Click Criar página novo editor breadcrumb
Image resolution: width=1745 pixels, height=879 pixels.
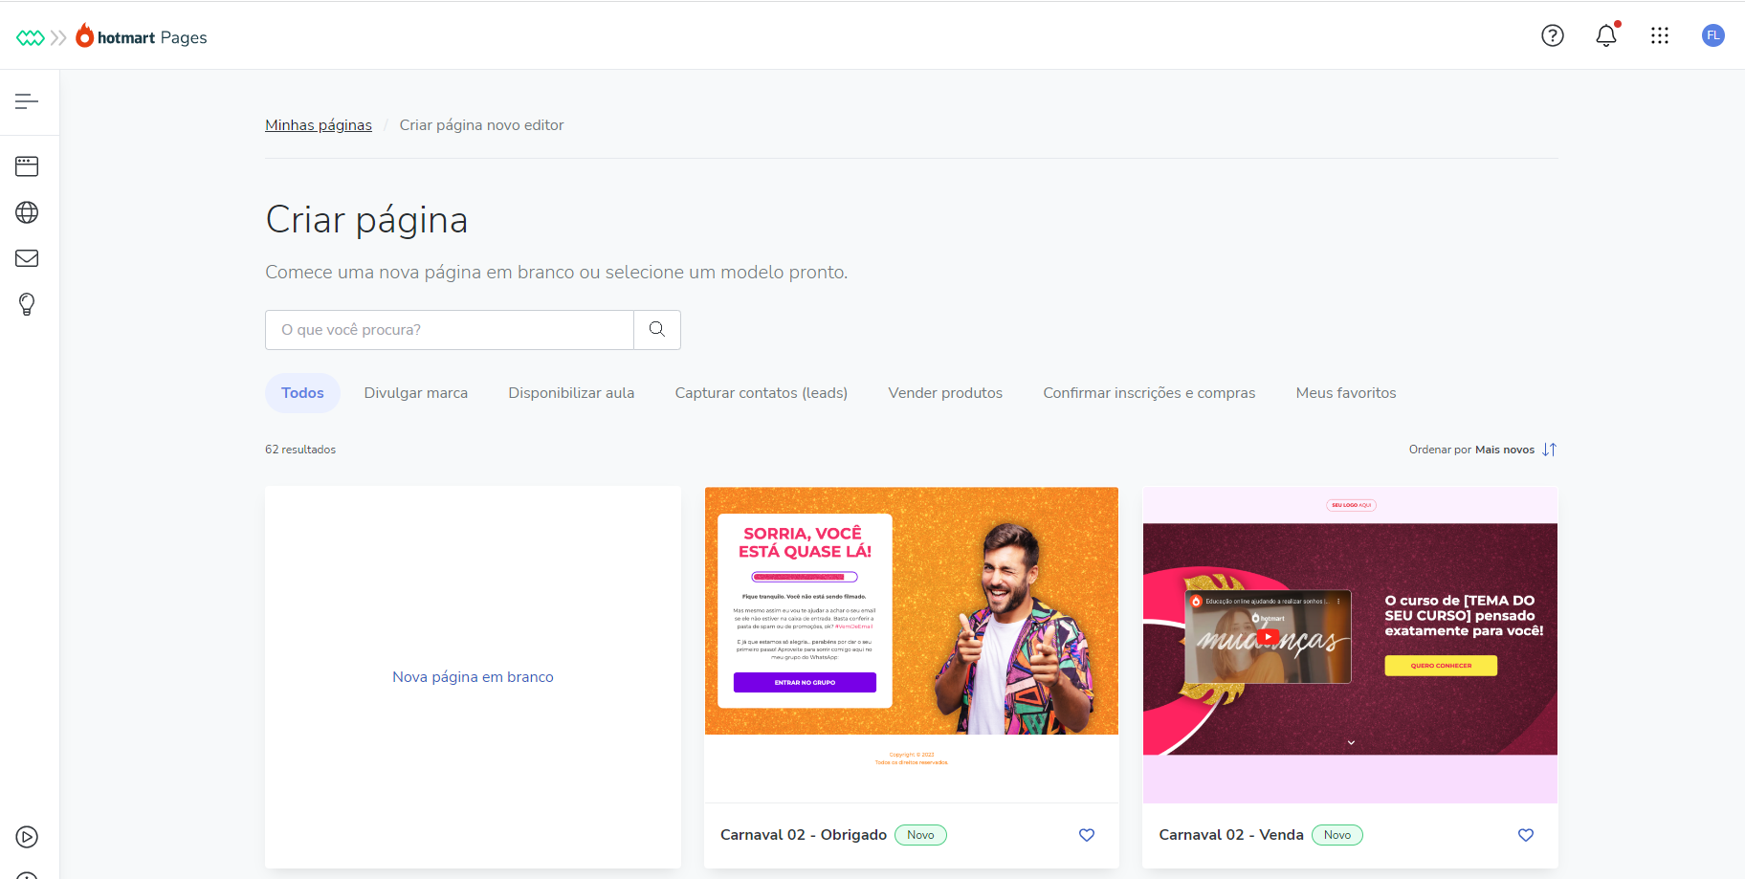click(481, 125)
